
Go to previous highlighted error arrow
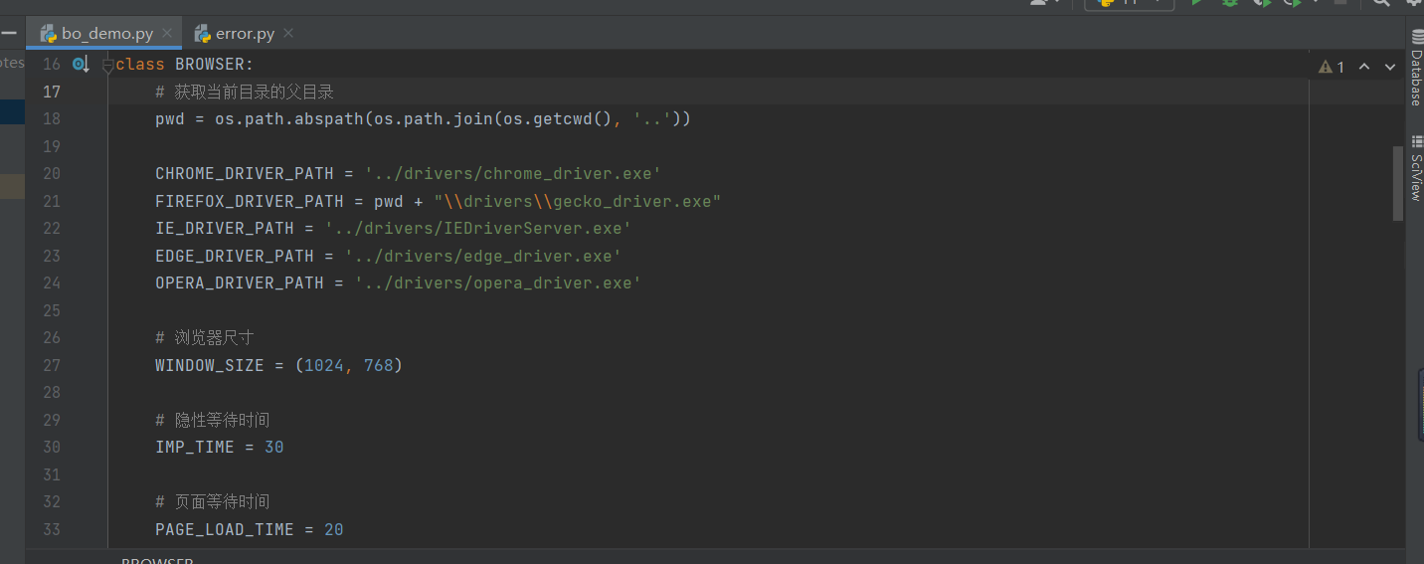tap(1364, 67)
